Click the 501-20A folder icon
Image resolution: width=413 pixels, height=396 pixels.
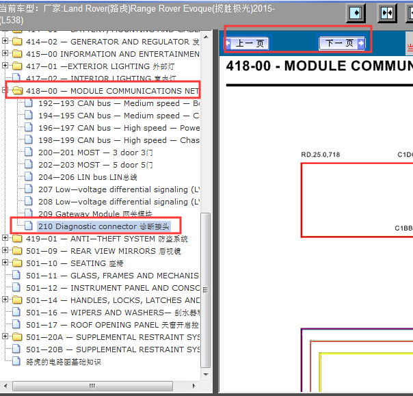17,336
